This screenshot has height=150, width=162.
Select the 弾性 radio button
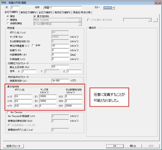pyautogui.click(x=8, y=16)
